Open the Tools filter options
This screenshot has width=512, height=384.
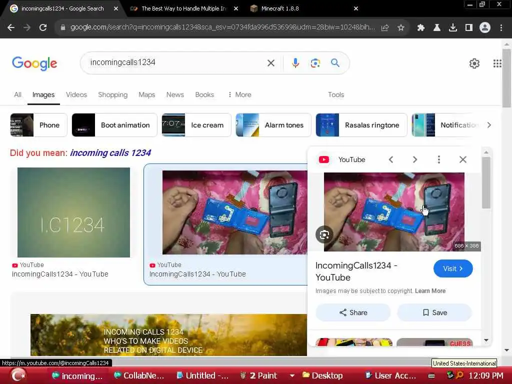336,94
